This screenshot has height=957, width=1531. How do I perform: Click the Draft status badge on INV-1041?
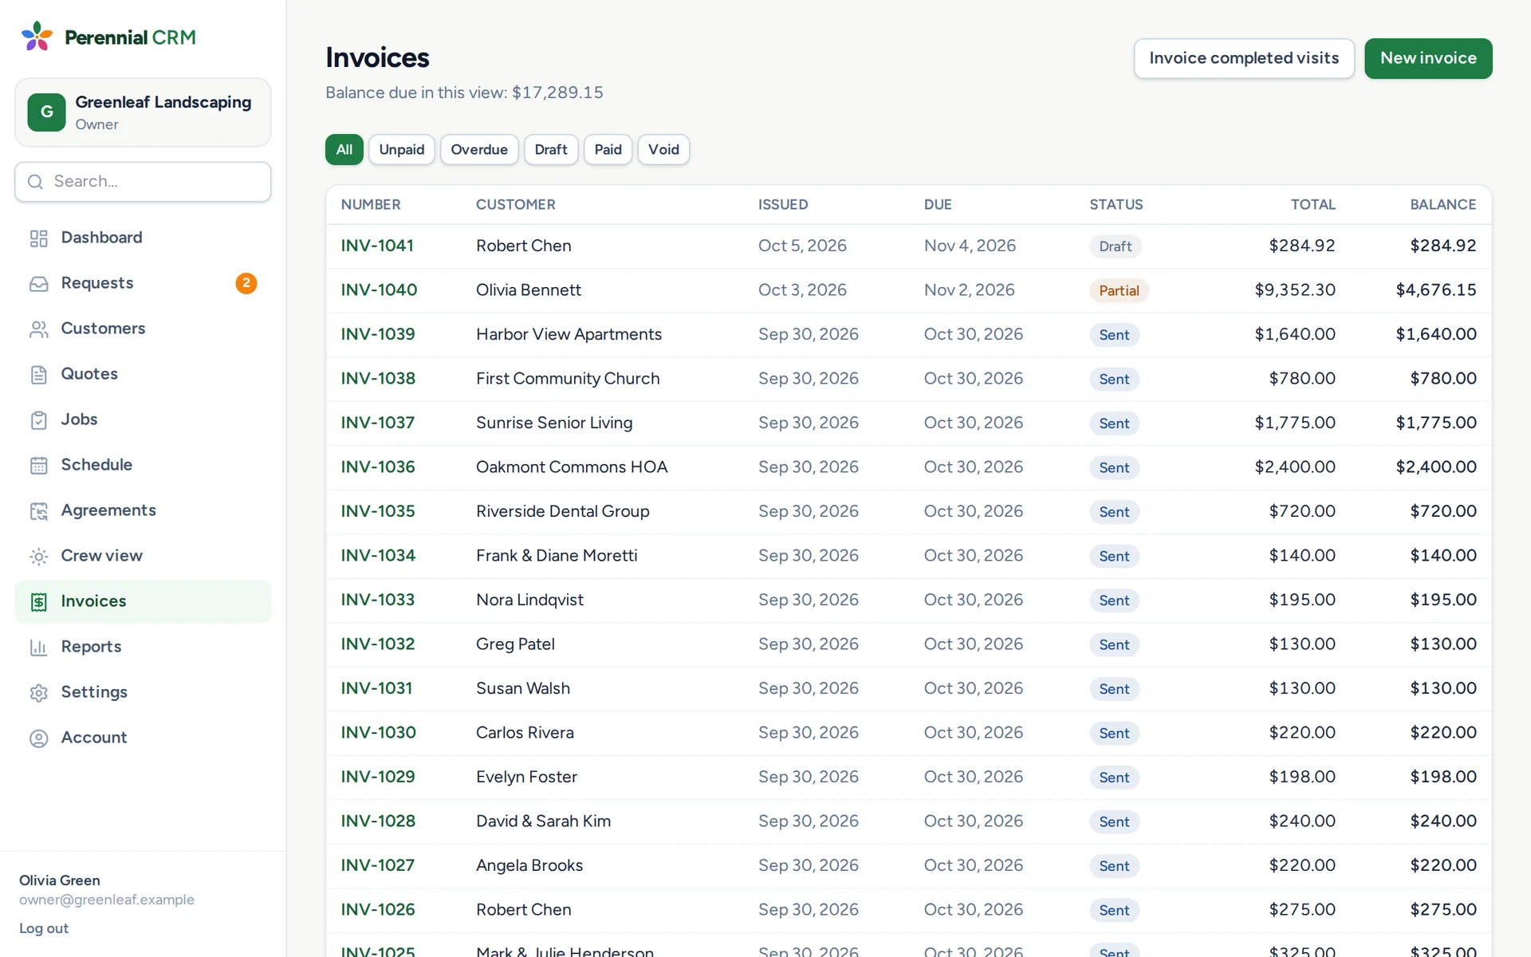[1115, 246]
